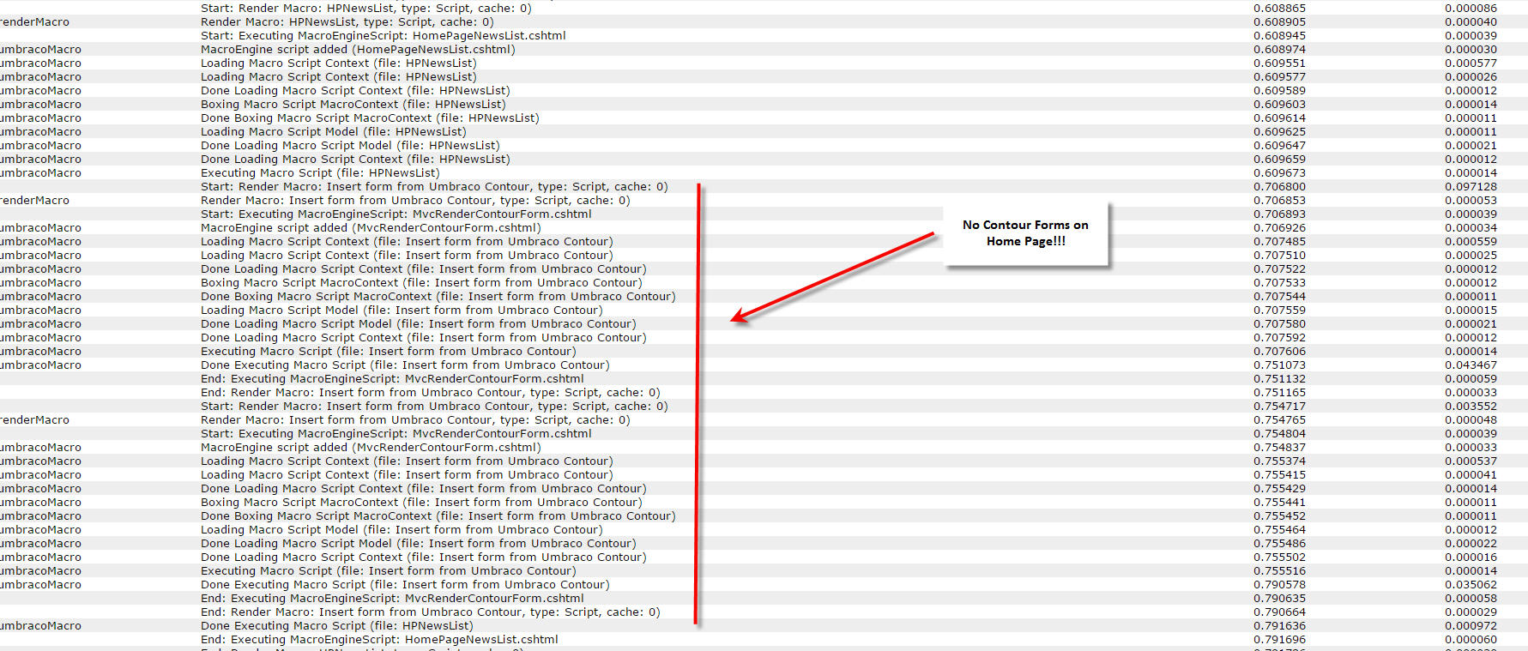
Task: Select the timestamp 0.706926
Action: click(x=1279, y=228)
